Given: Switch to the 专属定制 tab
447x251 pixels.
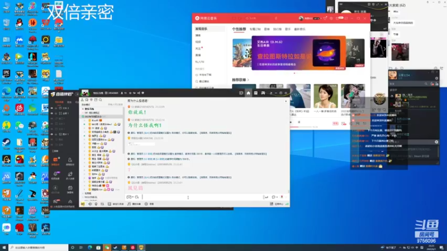Looking at the screenshot, I should [255, 29].
